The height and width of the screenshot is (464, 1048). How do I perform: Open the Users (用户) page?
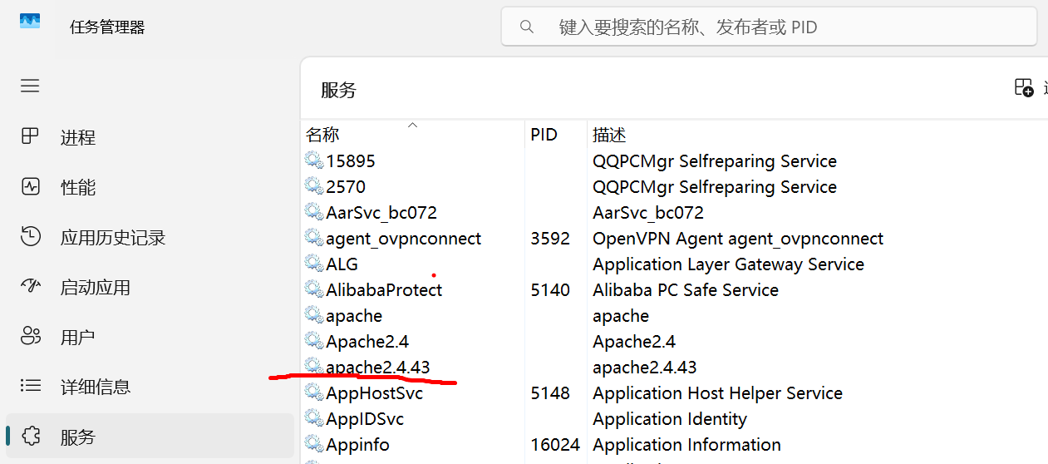[150, 337]
